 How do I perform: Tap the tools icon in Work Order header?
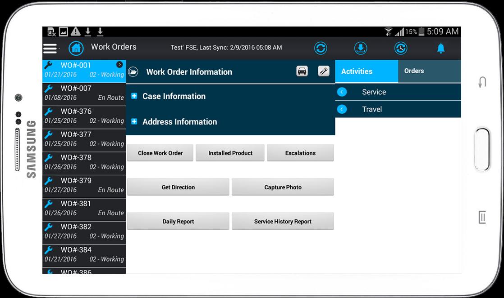point(324,71)
